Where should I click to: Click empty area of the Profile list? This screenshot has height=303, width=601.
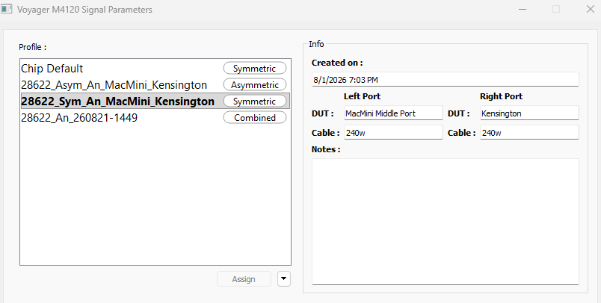point(155,195)
